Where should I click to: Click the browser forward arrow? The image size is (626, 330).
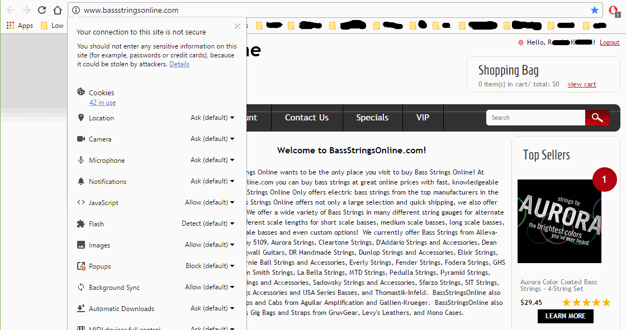pyautogui.click(x=26, y=10)
